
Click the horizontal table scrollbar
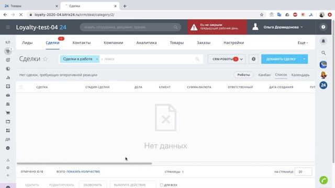tap(84, 163)
